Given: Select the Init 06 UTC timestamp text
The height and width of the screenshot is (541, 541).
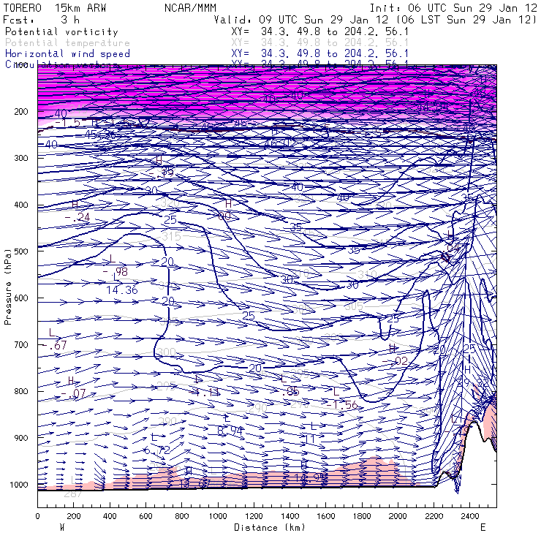Looking at the screenshot, I should click(x=454, y=7).
